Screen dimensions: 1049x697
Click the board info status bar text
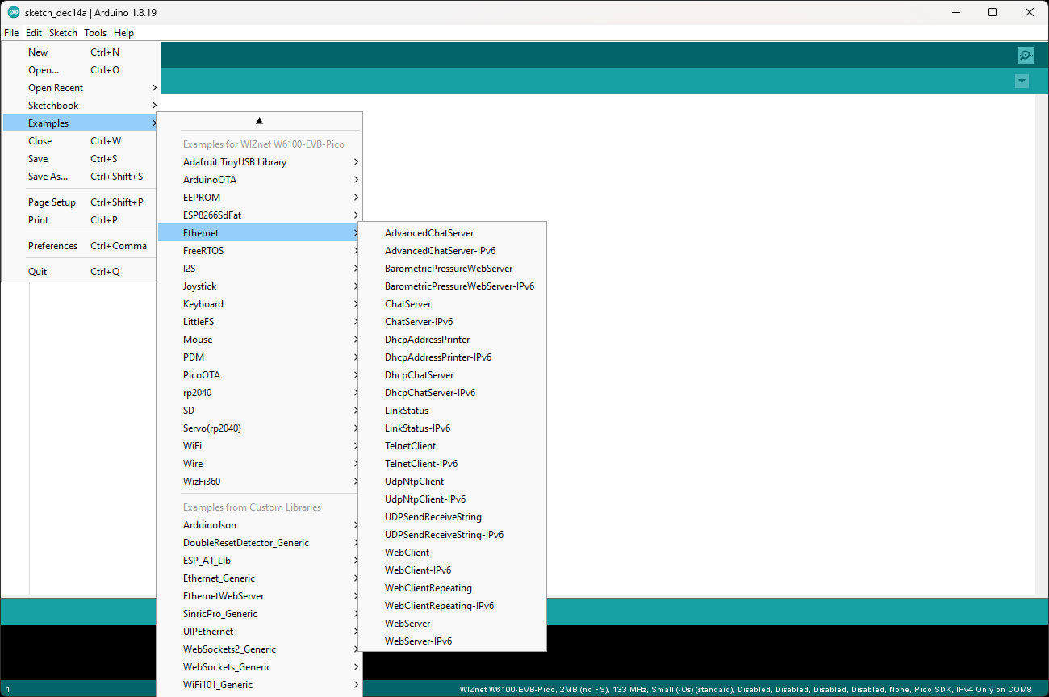coord(746,690)
